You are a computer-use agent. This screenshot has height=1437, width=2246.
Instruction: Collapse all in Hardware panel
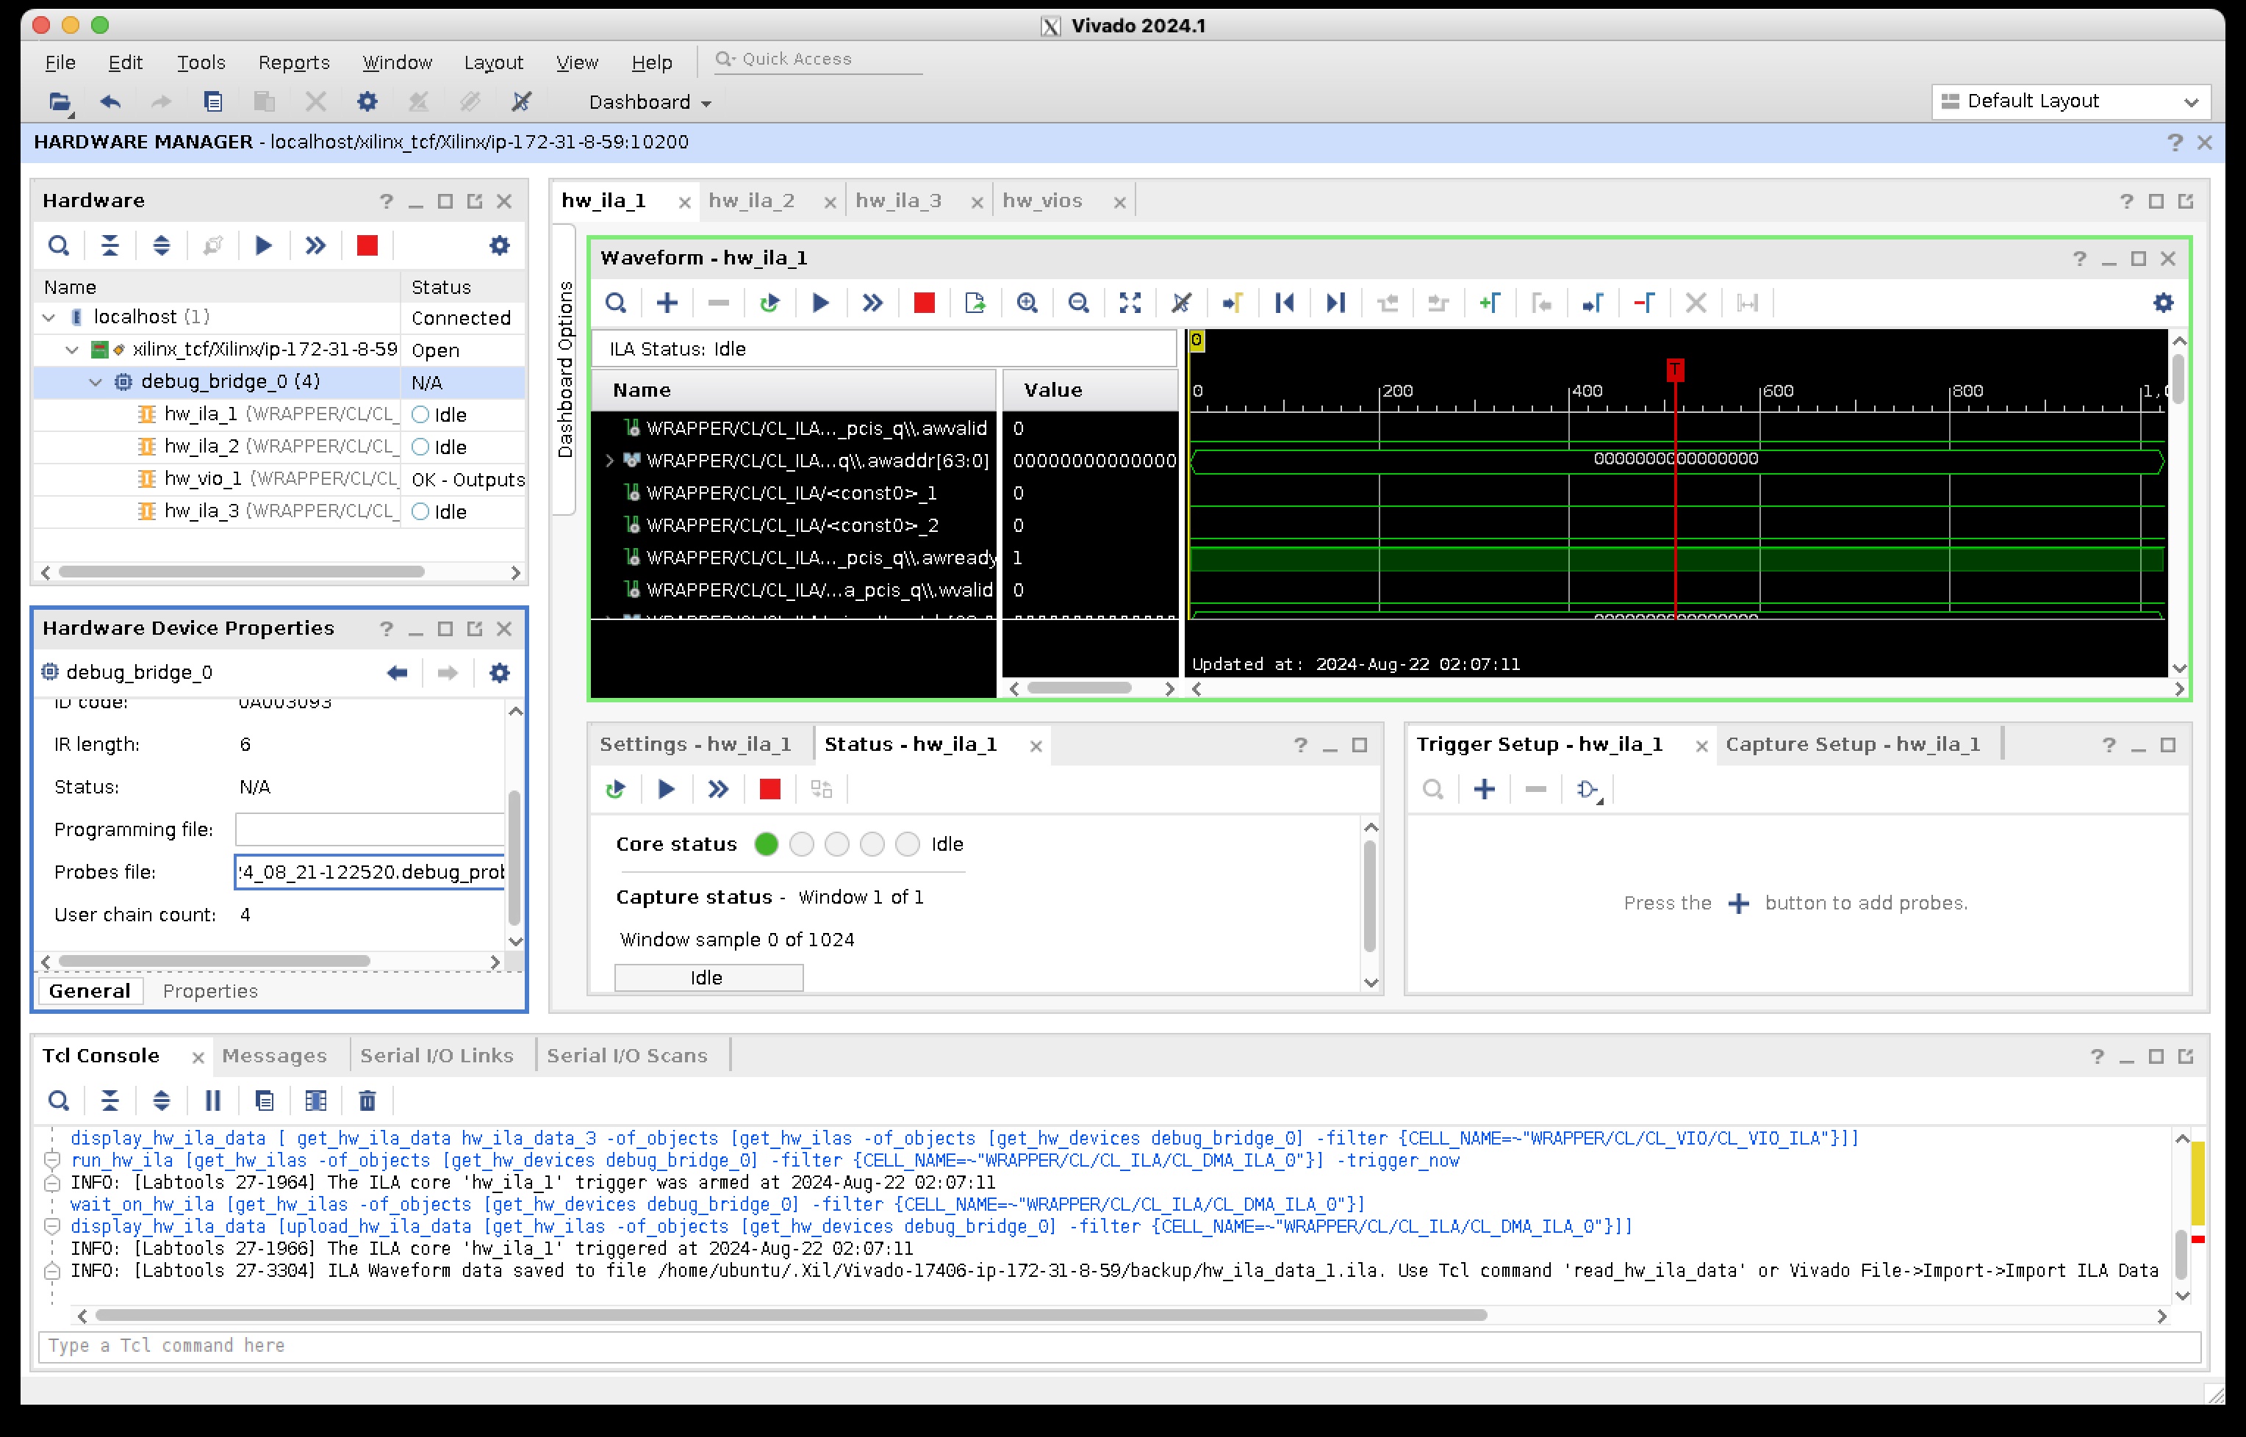tap(110, 245)
